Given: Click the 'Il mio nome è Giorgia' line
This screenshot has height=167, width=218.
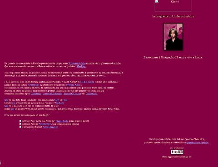Looking at the screenshot, I should click(173, 57).
